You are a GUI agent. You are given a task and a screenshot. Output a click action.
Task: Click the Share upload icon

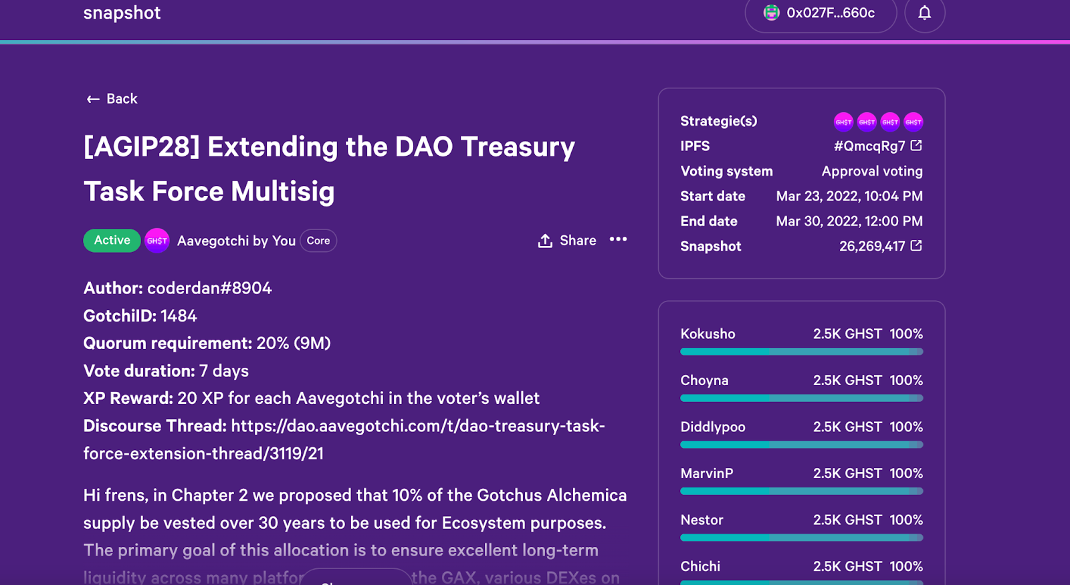tap(545, 241)
